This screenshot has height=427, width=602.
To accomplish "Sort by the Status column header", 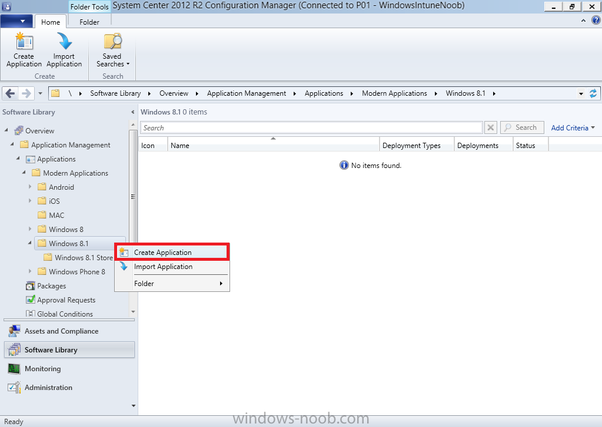I will (531, 145).
